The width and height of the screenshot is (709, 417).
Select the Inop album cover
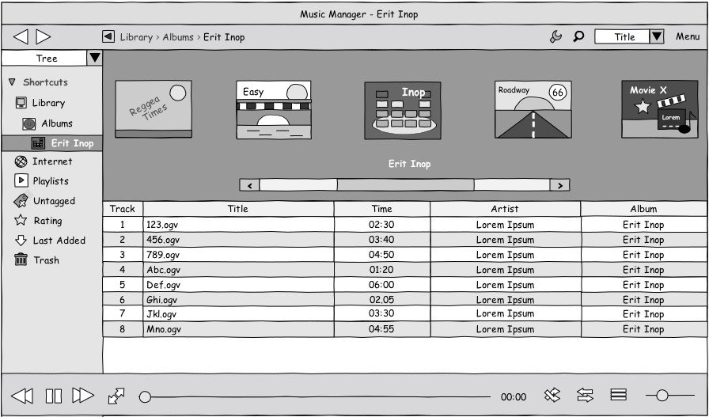tap(403, 110)
